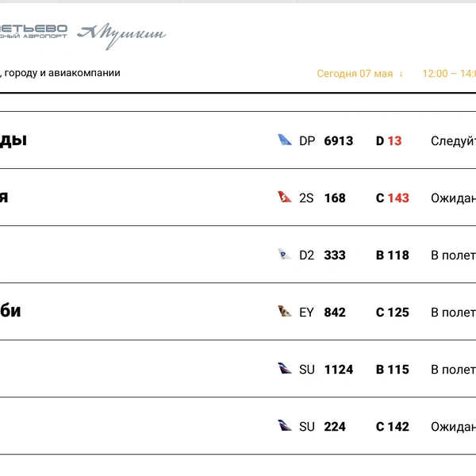Click the D2 airline tail icon

click(x=285, y=254)
